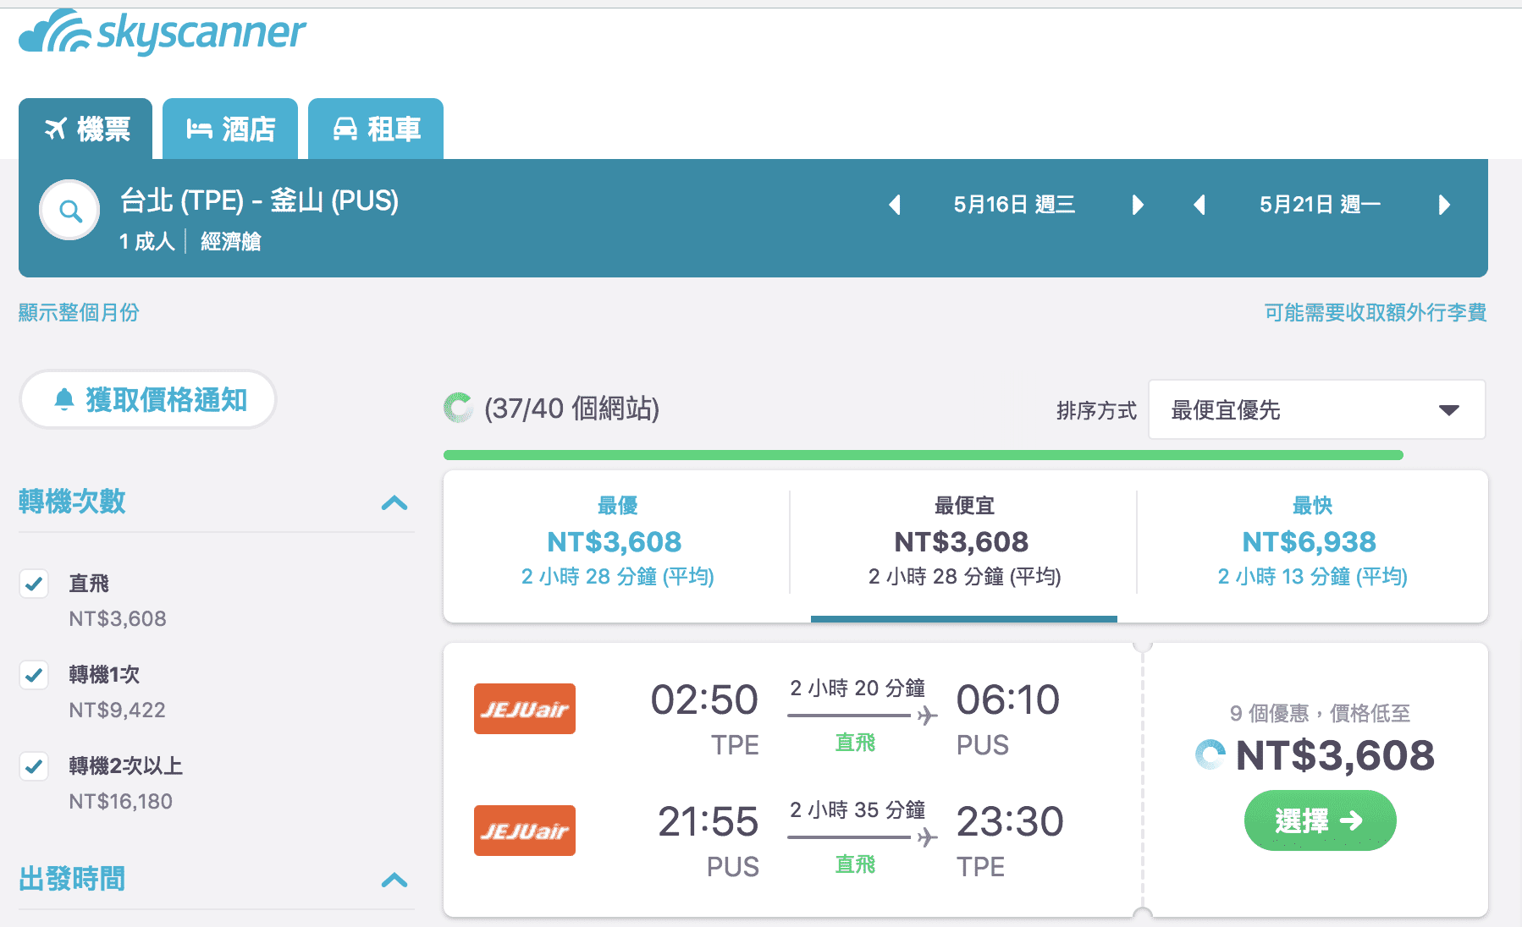Go to next departure date after 5月16日
This screenshot has width=1522, height=927.
point(1138,205)
